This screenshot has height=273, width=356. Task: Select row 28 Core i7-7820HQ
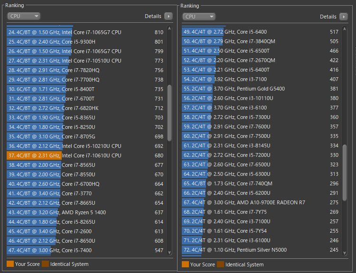click(86, 70)
